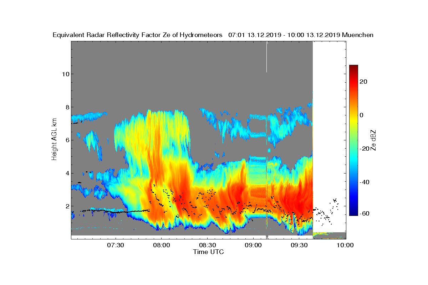Click the colorbar tick label '20'

click(363, 82)
